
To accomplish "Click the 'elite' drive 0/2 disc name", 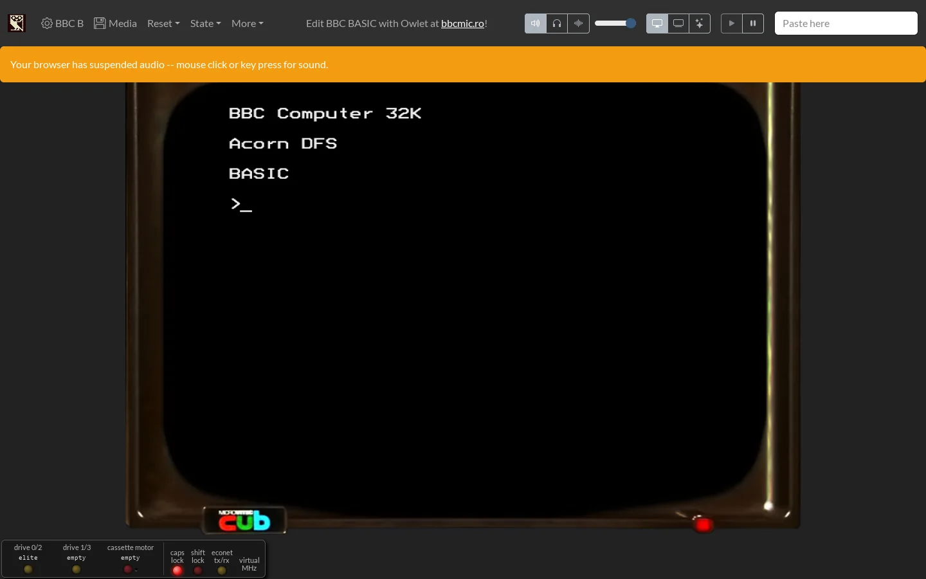I will tap(28, 558).
